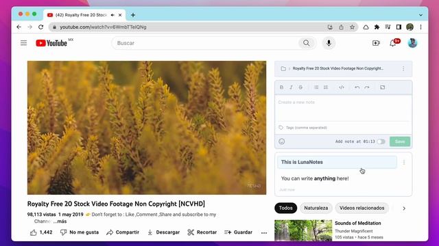Click No me gusta button
Screen dimensions: 439x246
point(80,232)
